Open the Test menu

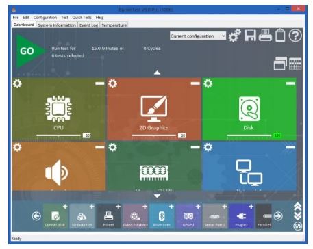[64, 18]
